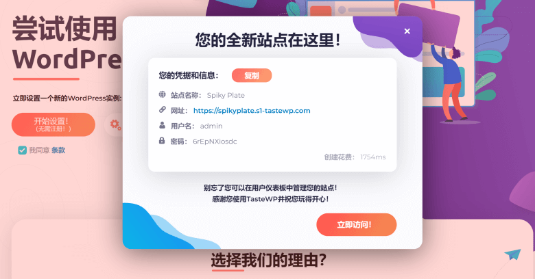Copy credentials with the 复制 button

click(x=252, y=75)
